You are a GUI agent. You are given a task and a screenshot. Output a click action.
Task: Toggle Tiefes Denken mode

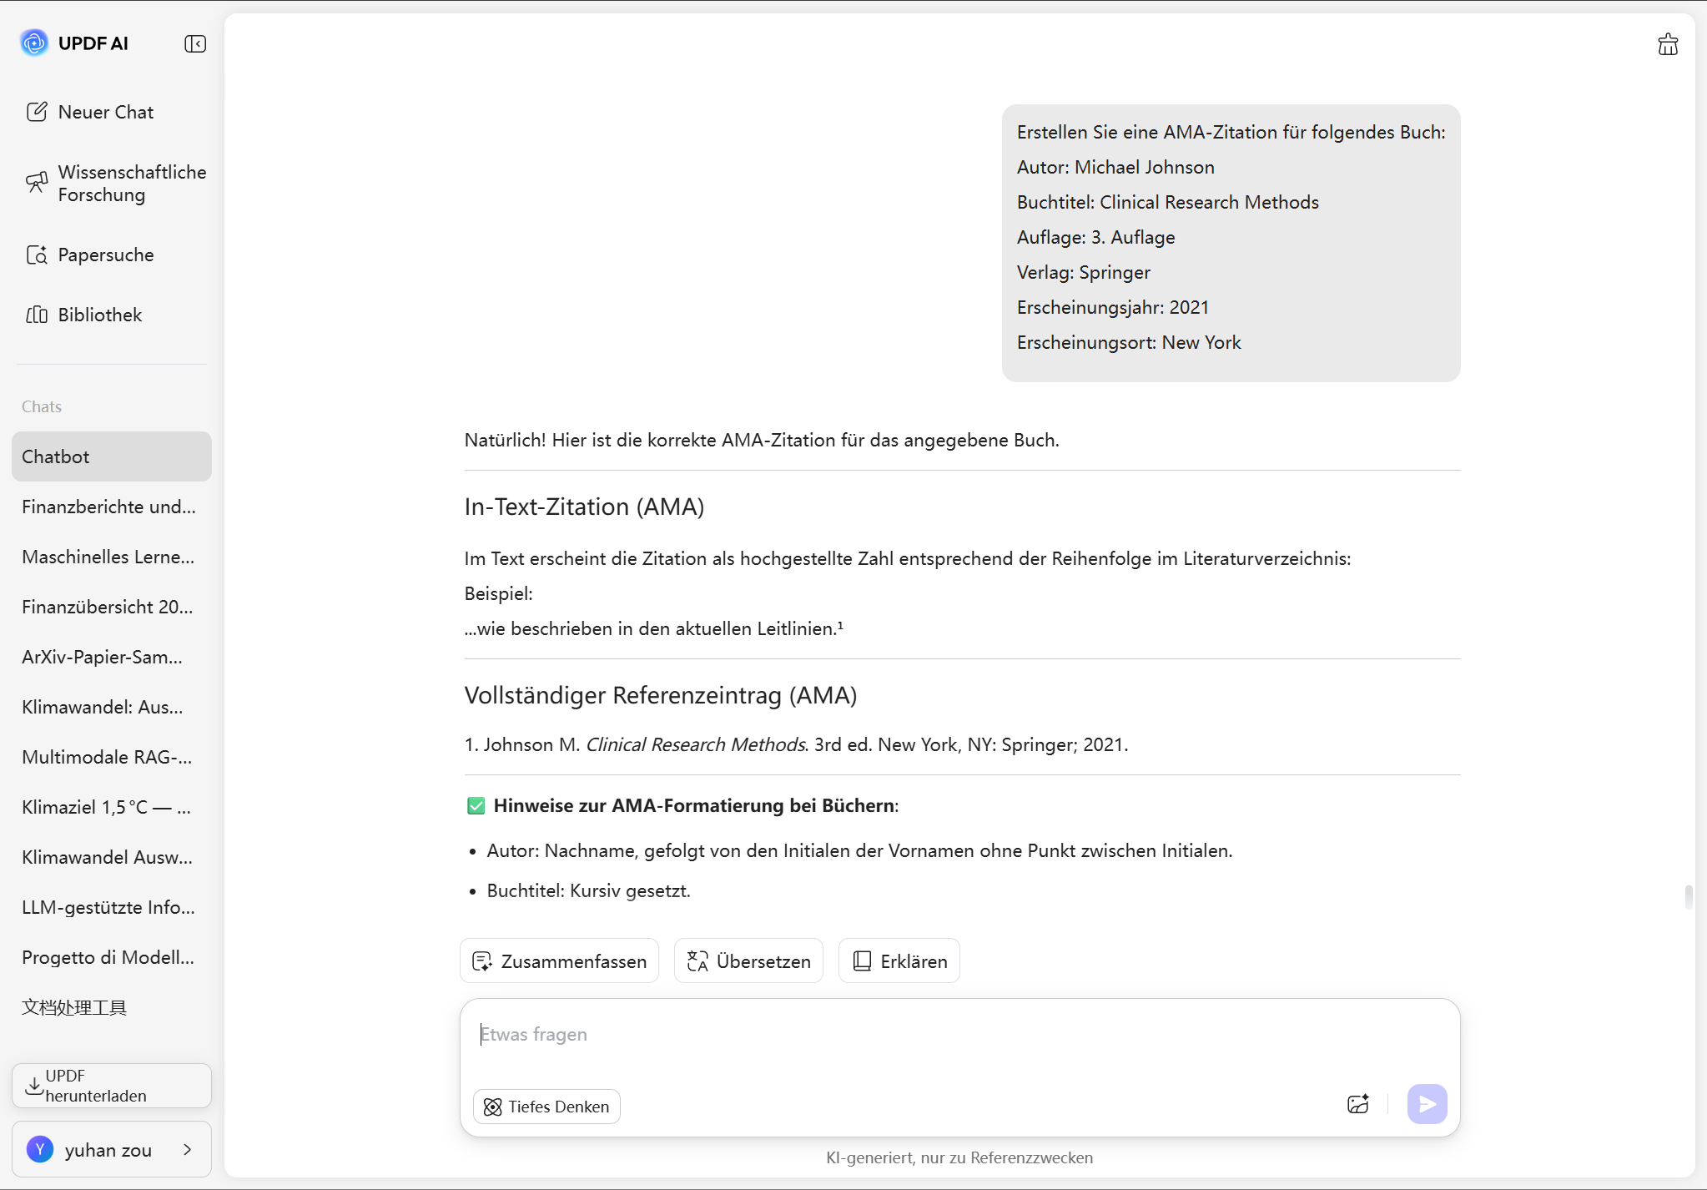546,1106
